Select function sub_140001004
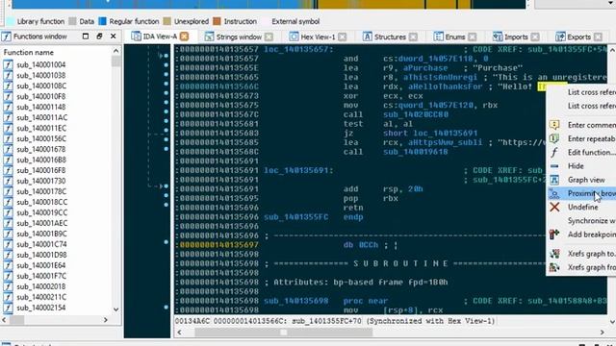Viewport: 616px width, 346px height. point(40,64)
